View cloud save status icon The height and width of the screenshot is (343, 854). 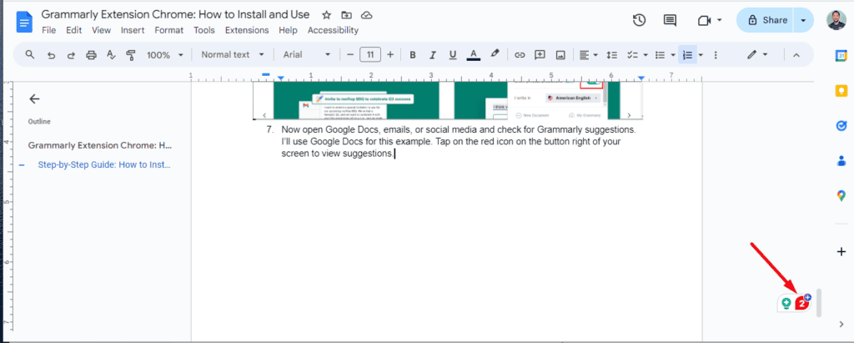click(x=367, y=15)
